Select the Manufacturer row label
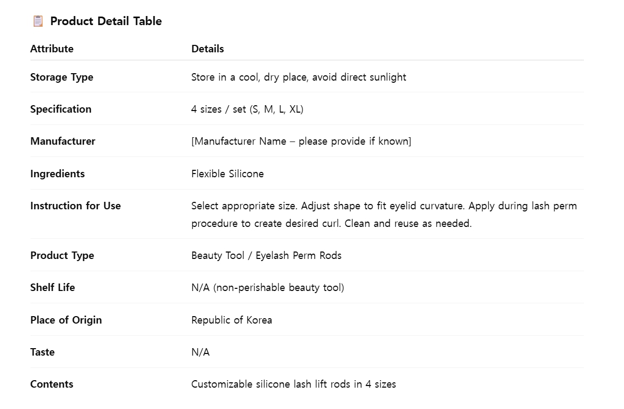 pyautogui.click(x=63, y=141)
